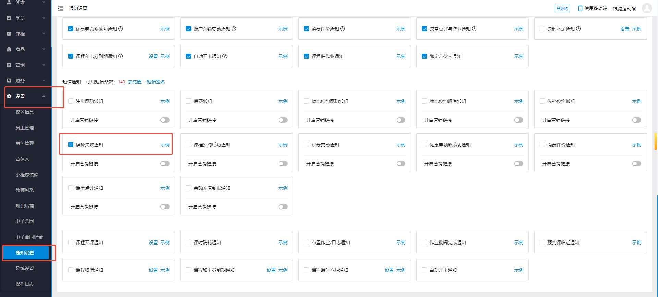Open 校区信息 in sidebar
The height and width of the screenshot is (297, 658).
(x=25, y=112)
